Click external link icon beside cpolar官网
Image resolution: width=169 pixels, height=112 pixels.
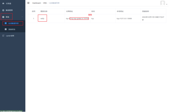[x=3, y=36]
